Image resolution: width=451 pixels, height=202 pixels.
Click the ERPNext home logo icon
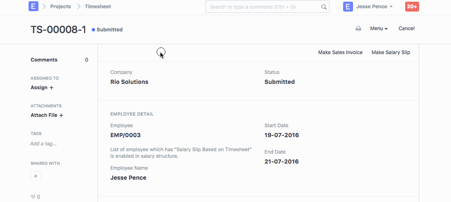(33, 7)
